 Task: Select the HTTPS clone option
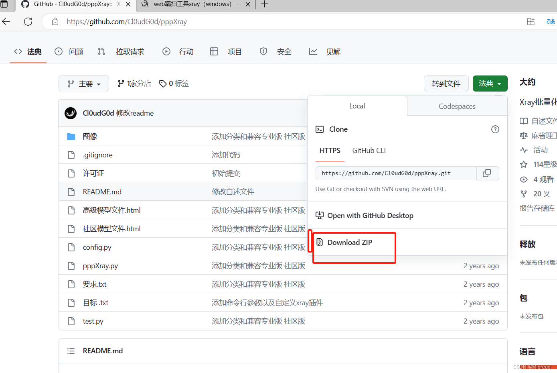pos(330,151)
